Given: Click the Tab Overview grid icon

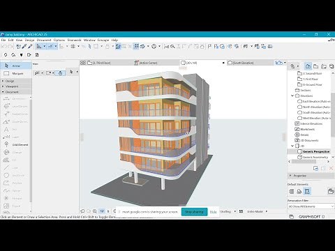Looking at the screenshot, I should (83, 63).
